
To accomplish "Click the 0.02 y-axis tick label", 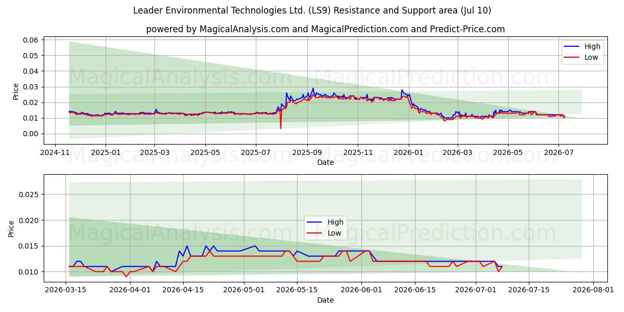I will click(31, 102).
